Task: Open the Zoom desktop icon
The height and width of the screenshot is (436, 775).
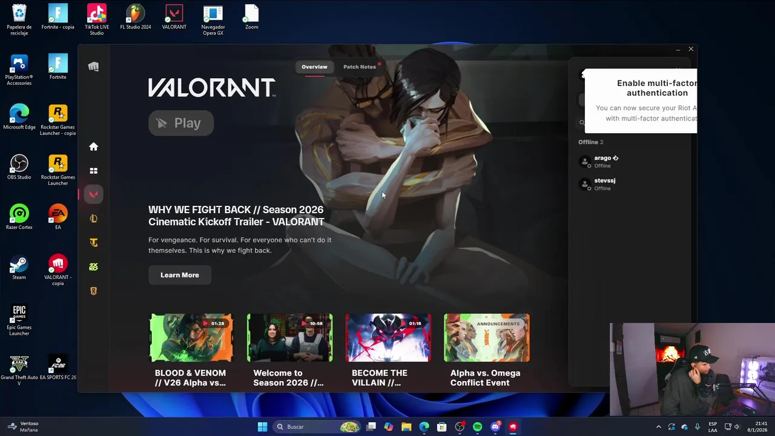Action: coord(252,17)
